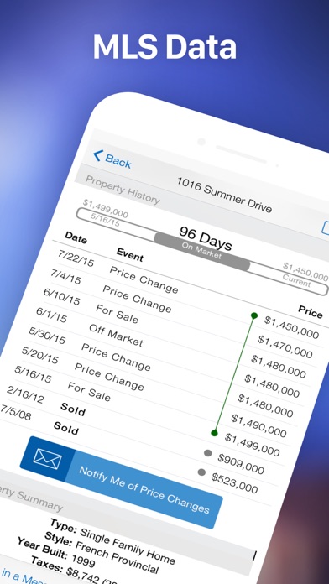Tap the envelope icon on notify button
This screenshot has height=584, width=329.
click(x=47, y=459)
